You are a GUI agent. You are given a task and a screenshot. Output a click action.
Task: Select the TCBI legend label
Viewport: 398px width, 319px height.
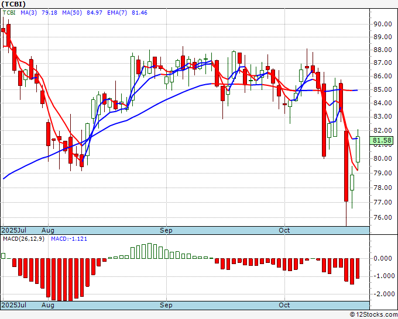[9, 13]
